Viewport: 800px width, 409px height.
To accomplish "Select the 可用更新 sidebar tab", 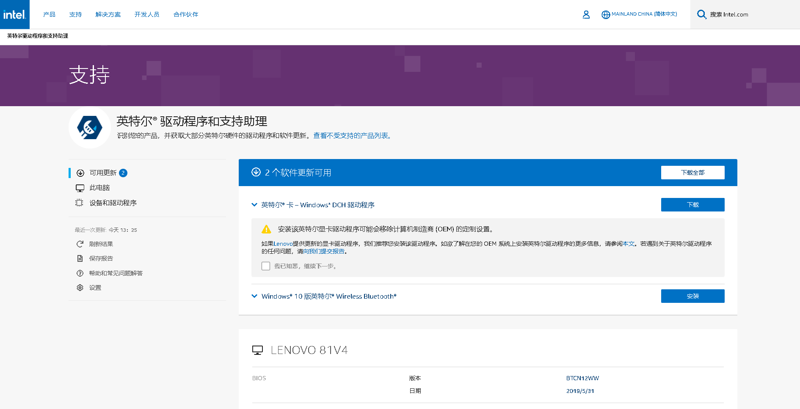I will tap(103, 173).
